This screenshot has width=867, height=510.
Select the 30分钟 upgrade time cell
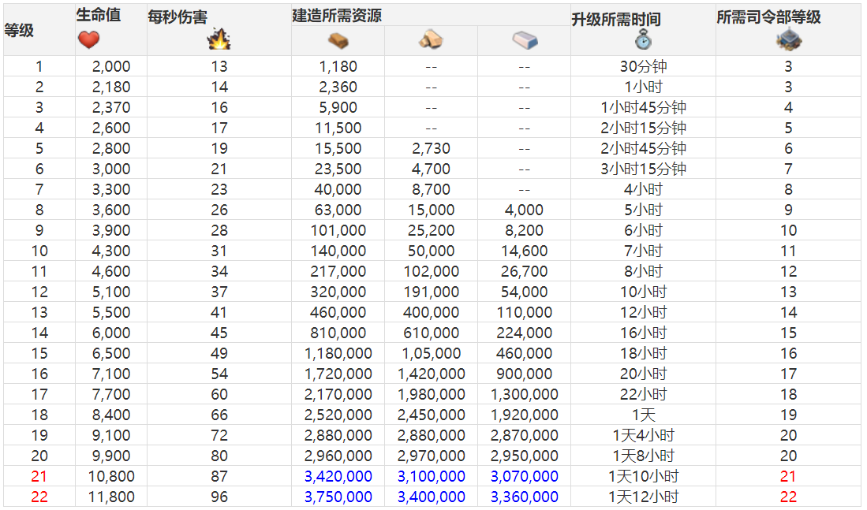coord(643,67)
